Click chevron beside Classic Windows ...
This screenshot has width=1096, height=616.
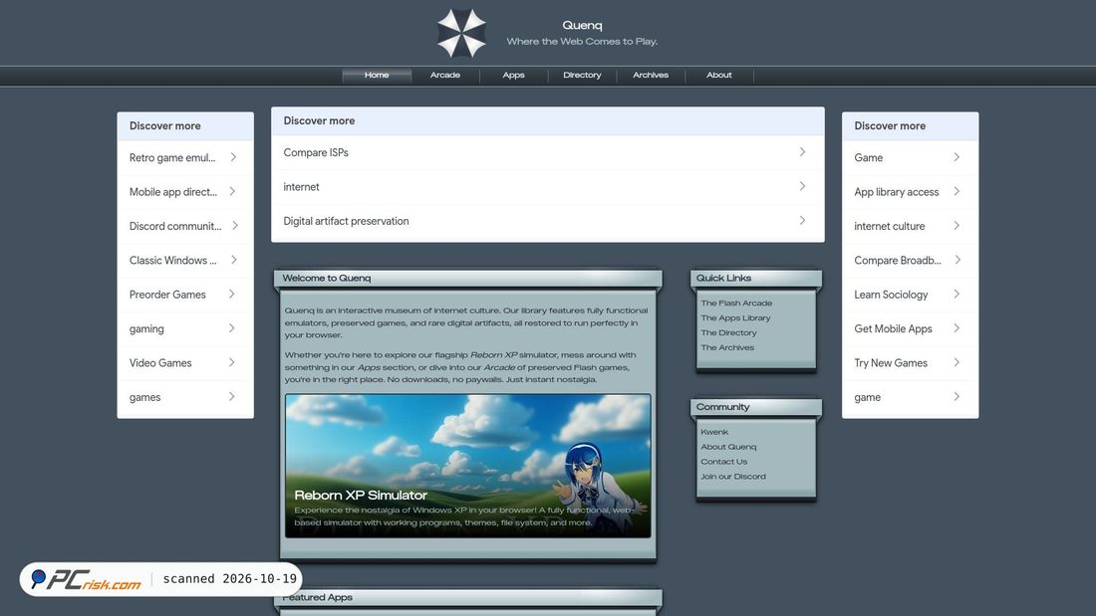[x=233, y=260]
